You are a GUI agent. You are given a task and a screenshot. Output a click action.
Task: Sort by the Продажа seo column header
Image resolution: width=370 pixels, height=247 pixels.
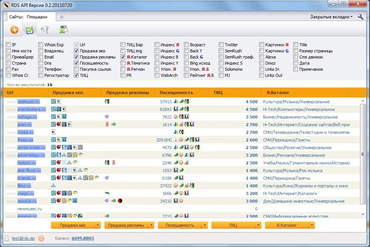click(76, 93)
